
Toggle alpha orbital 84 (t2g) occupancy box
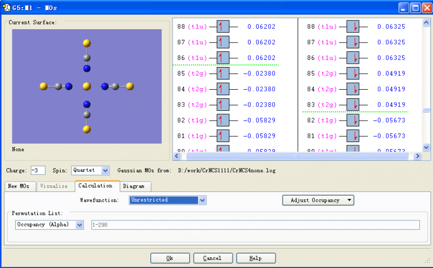pyautogui.click(x=223, y=89)
